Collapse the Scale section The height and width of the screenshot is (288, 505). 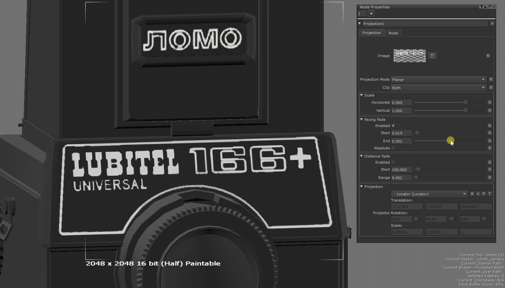(361, 95)
